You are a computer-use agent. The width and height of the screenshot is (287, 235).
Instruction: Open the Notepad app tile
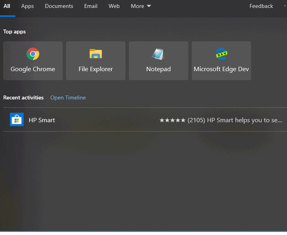[x=158, y=60]
